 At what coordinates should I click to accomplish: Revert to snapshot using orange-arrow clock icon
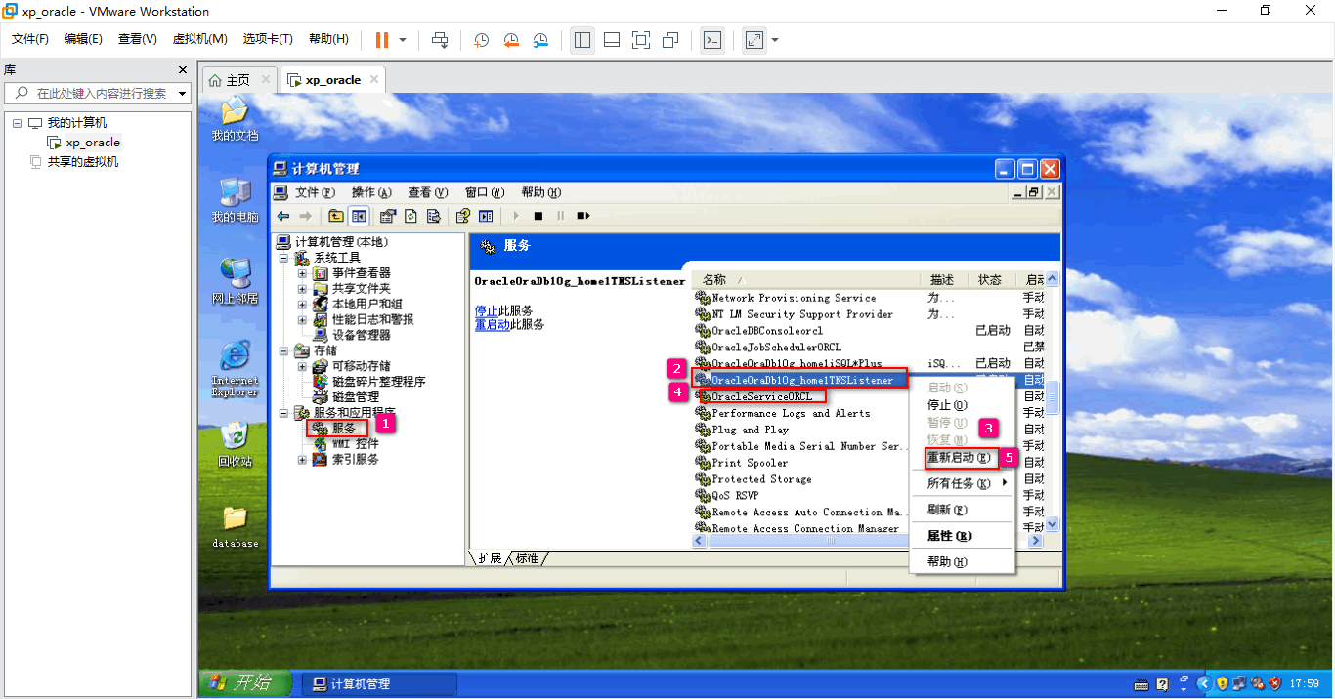click(511, 40)
